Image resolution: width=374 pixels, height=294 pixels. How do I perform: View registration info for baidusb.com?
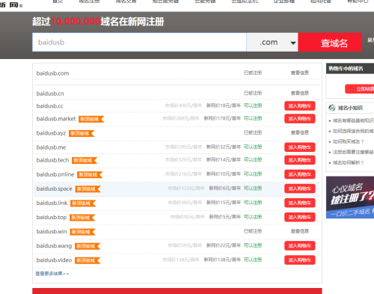[x=300, y=73]
